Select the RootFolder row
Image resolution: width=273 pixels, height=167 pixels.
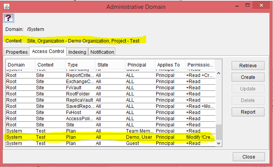(x=111, y=94)
